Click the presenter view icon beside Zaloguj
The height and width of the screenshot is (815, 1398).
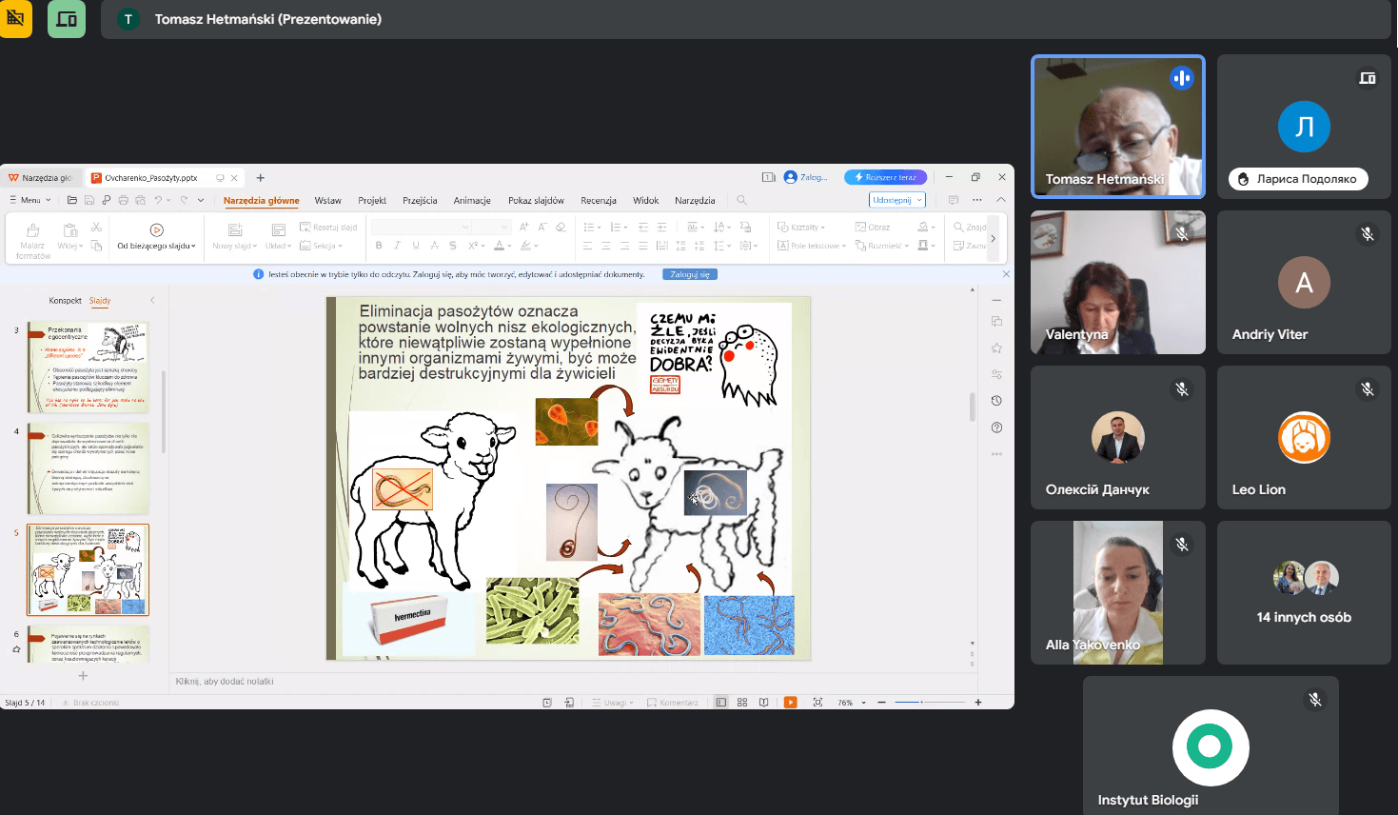point(769,177)
